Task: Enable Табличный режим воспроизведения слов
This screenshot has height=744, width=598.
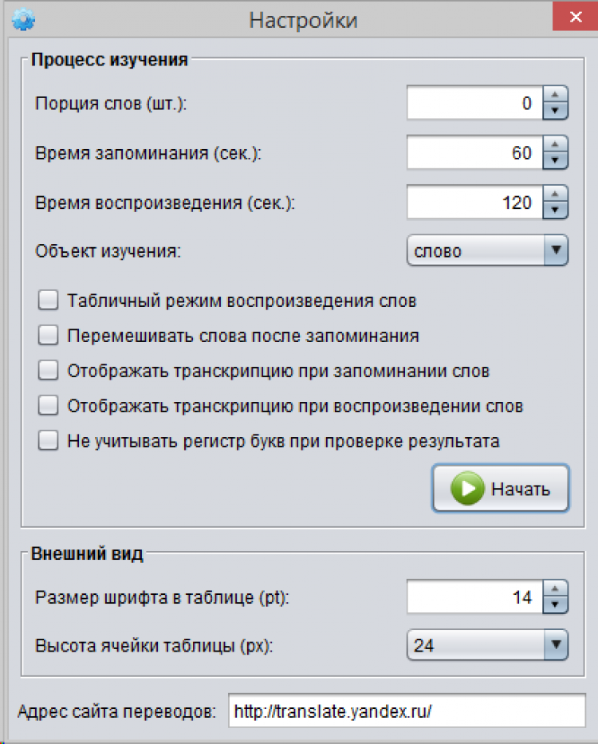Action: coord(49,301)
